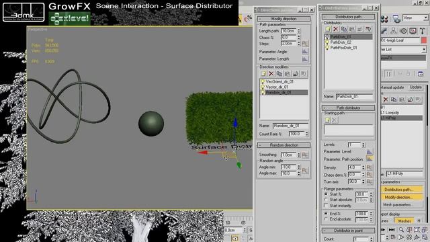430x242 pixels.
Task: Open the Hierarchy tab in command panel
Action: (x=394, y=31)
